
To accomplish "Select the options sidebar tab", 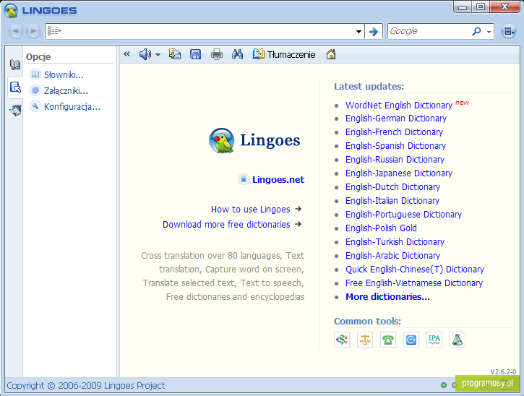I will coord(15,87).
